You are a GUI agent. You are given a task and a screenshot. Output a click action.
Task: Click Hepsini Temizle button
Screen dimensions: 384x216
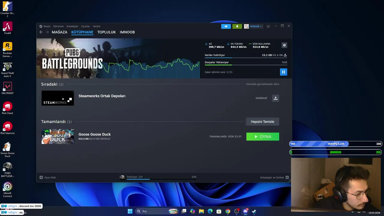click(x=262, y=121)
